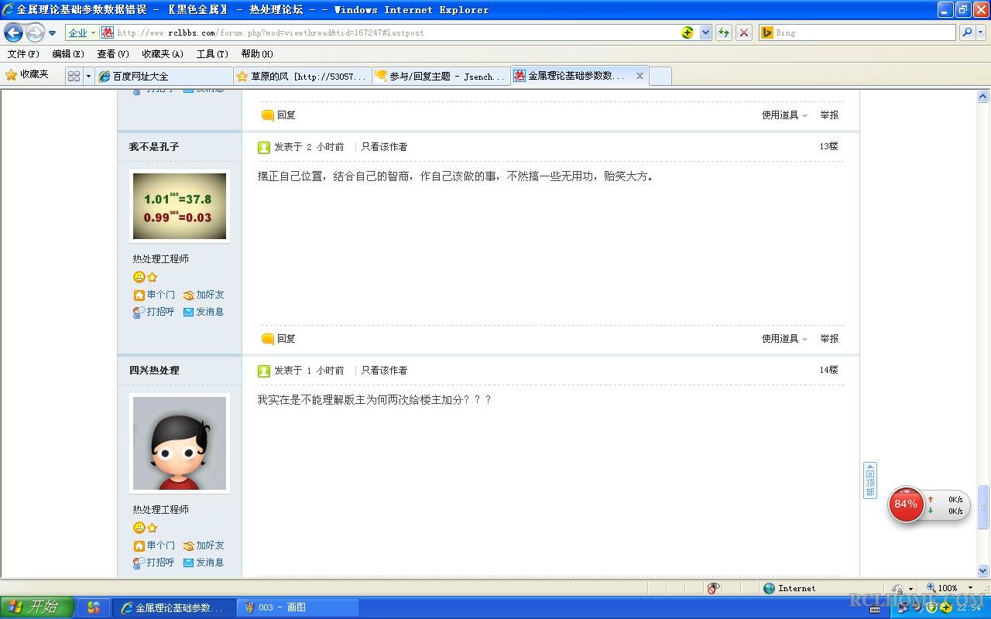Viewport: 991px width, 619px height.
Task: Click 加好友 under 四兴热处理
Action: pyautogui.click(x=204, y=545)
